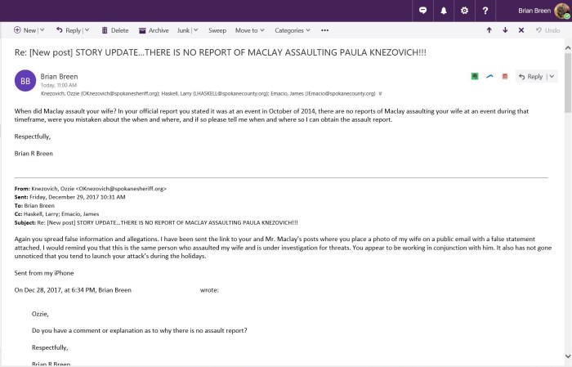Expand recipients list chevron
The image size is (572, 367).
pyautogui.click(x=380, y=94)
